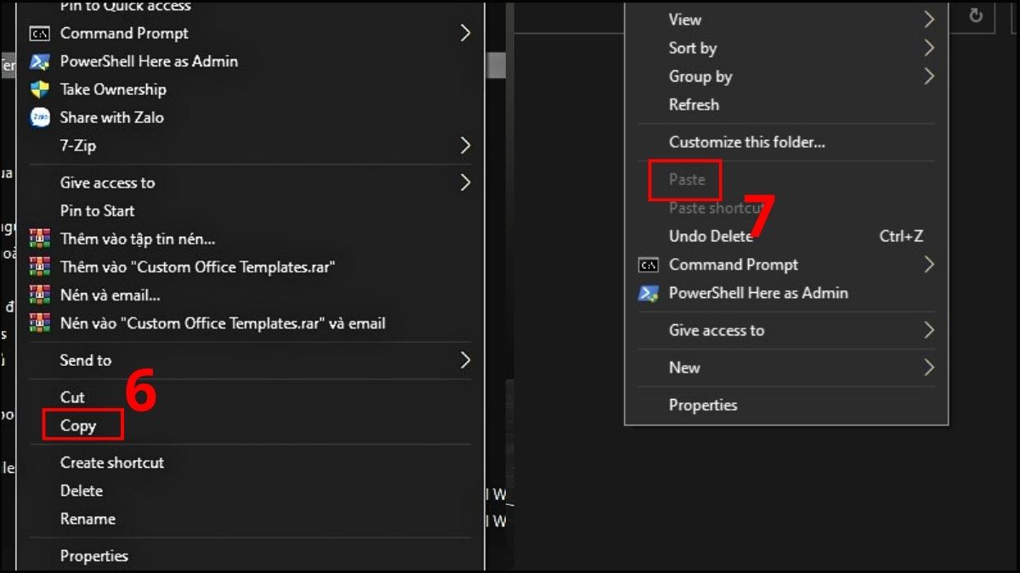Click the PowerShell Here as Admin icon on left

[40, 62]
